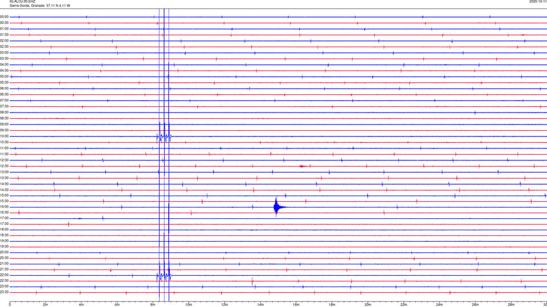
Task: Select the 14:00 trace time label
Action: click(x=4, y=184)
